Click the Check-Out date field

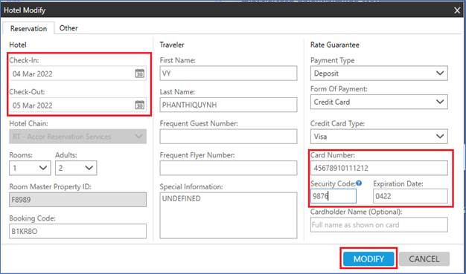[77, 105]
